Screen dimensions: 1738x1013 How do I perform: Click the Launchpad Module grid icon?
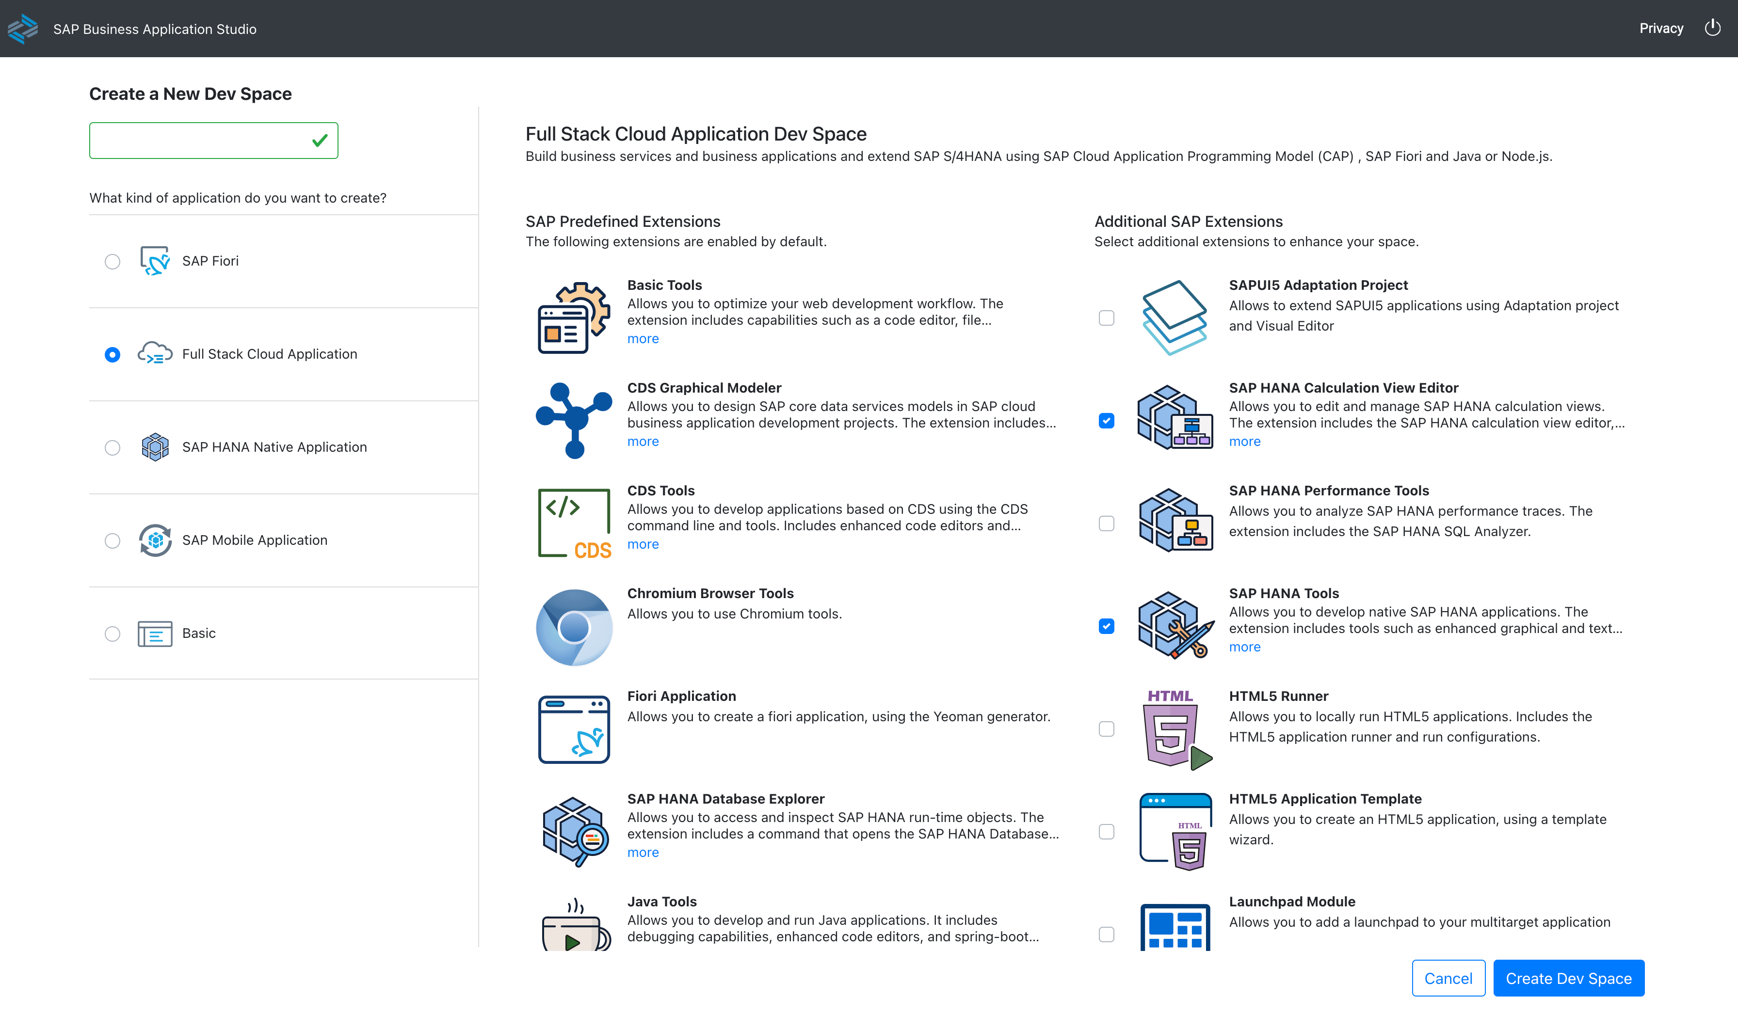[1175, 927]
